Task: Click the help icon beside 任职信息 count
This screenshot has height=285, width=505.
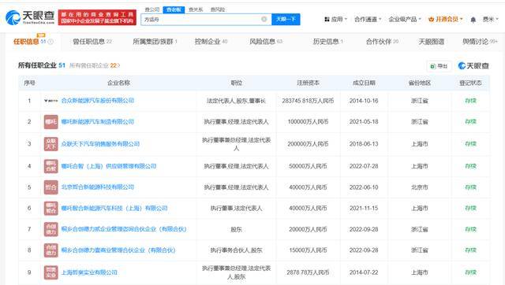Action: pos(50,42)
